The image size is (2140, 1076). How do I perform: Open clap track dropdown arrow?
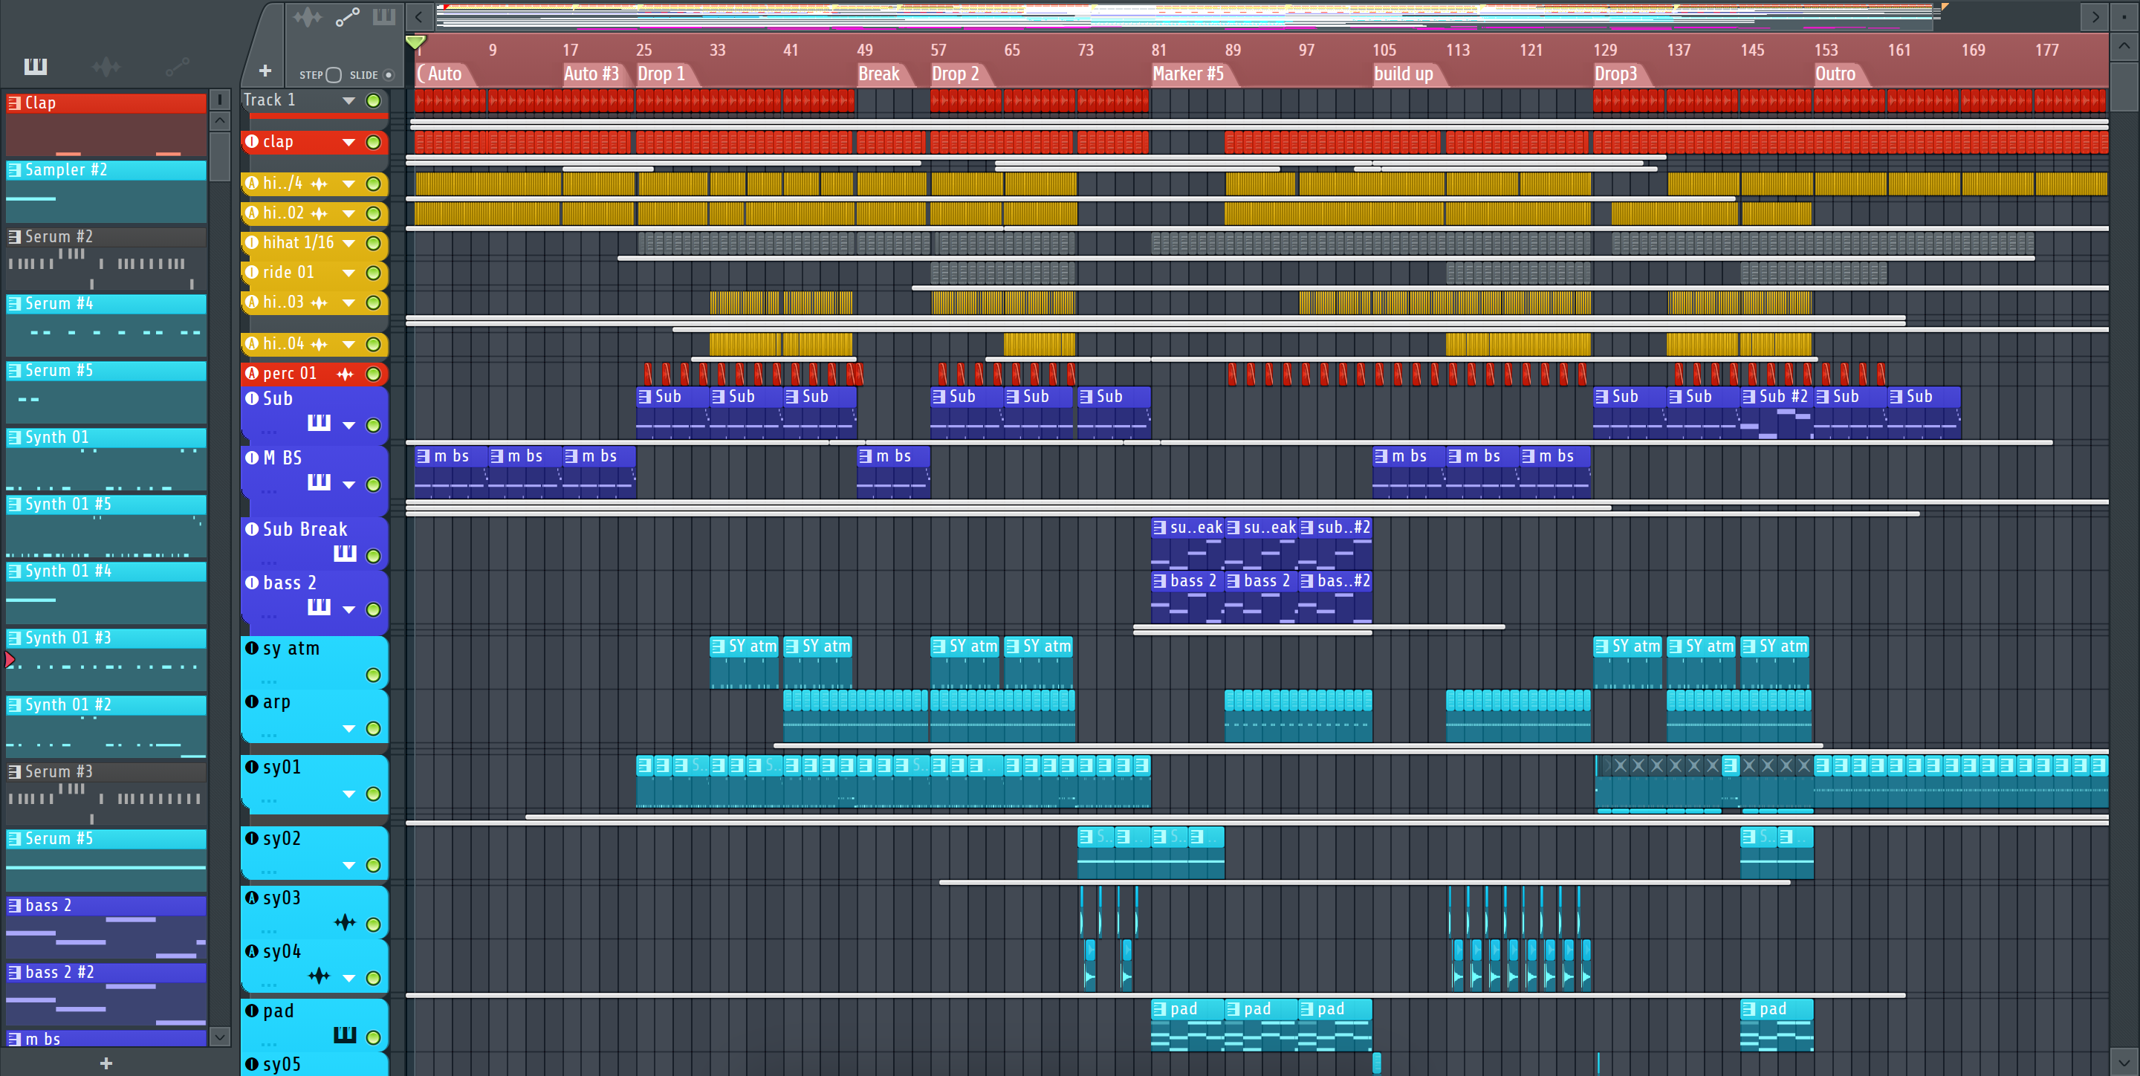pos(349,142)
